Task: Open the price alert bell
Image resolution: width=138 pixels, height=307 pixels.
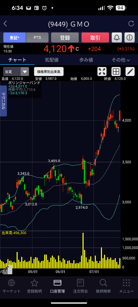Action: click(117, 38)
